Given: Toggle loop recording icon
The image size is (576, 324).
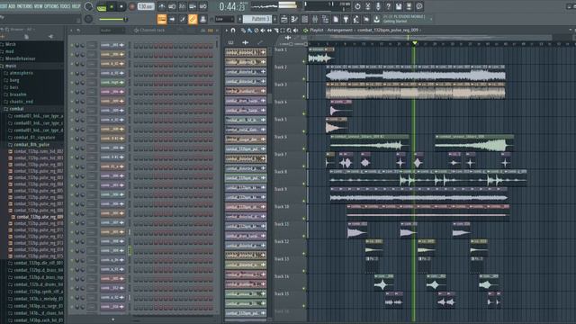Looking at the screenshot, I should (x=202, y=6).
